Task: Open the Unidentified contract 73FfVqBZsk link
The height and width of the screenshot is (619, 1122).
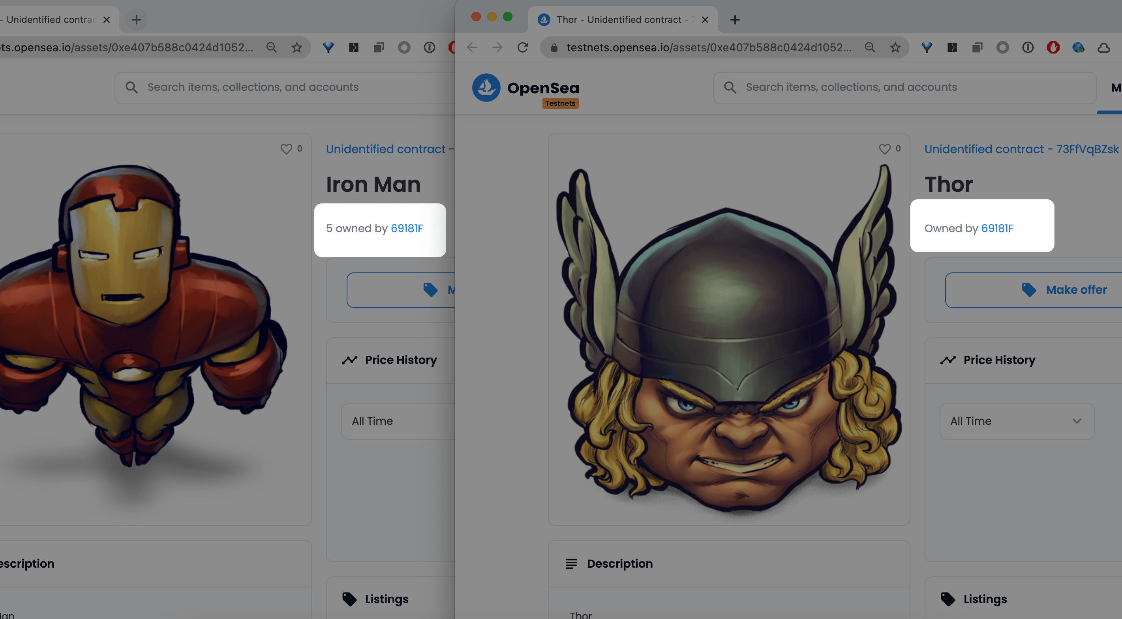Action: [1021, 149]
